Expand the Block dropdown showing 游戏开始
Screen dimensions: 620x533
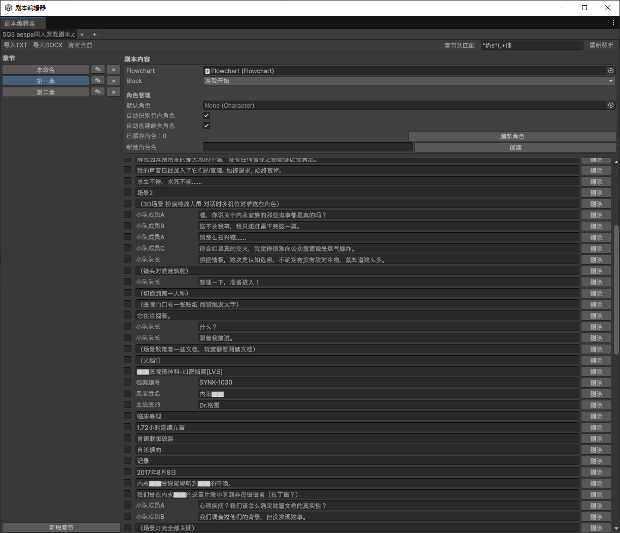point(409,81)
